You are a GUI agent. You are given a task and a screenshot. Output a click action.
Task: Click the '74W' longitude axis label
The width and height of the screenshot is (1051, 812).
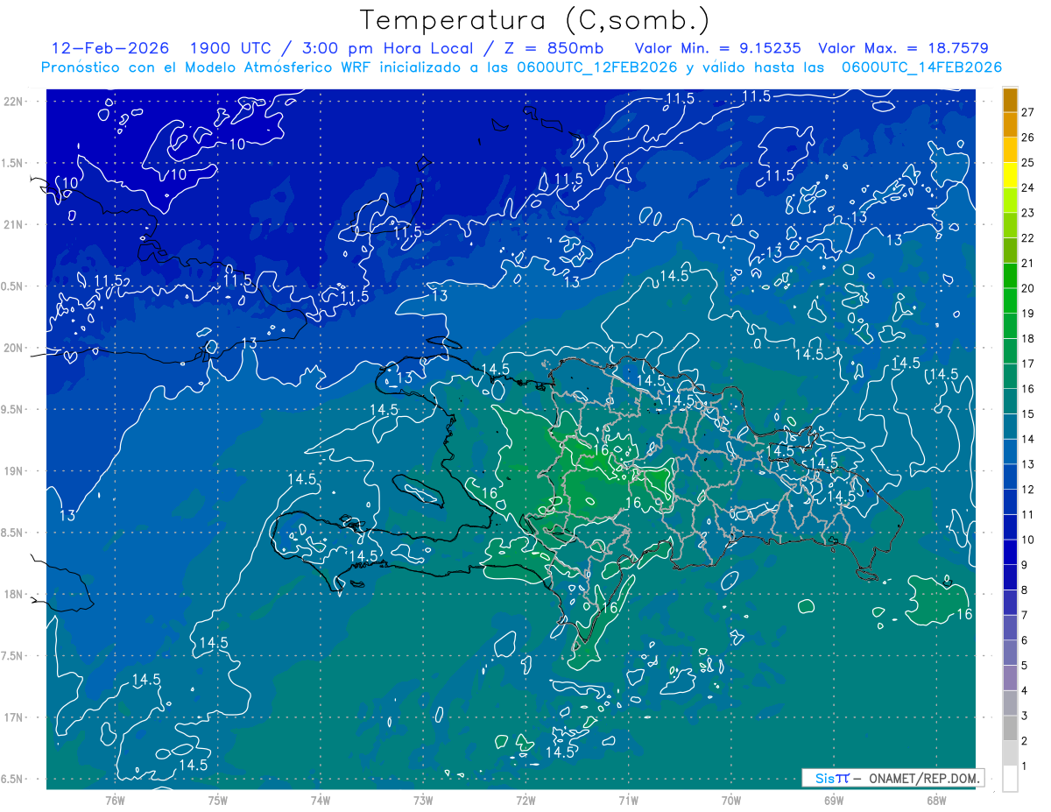(321, 801)
